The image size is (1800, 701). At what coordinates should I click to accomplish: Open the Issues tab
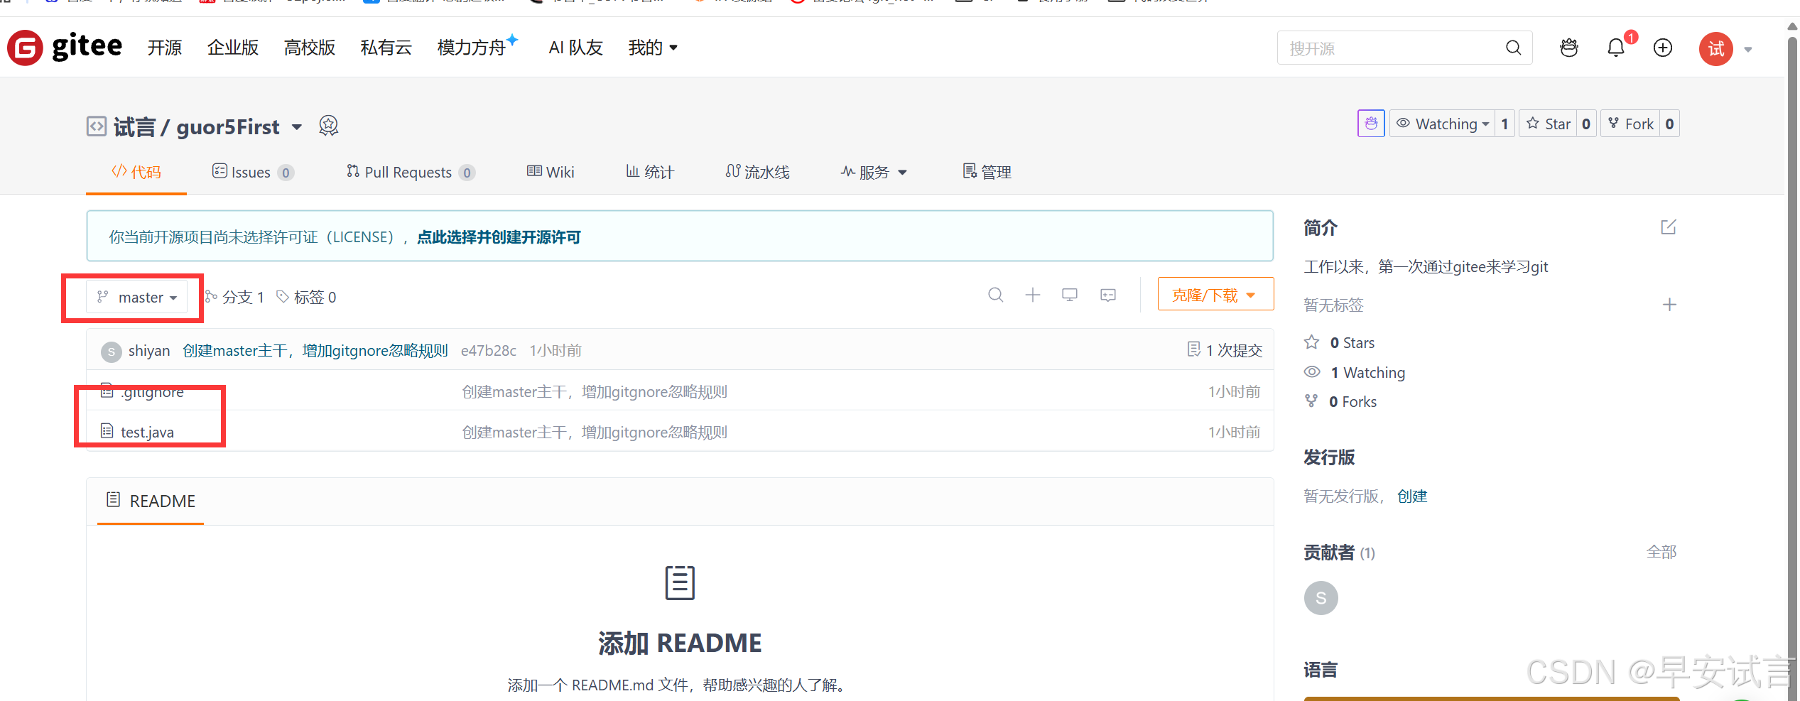[253, 172]
